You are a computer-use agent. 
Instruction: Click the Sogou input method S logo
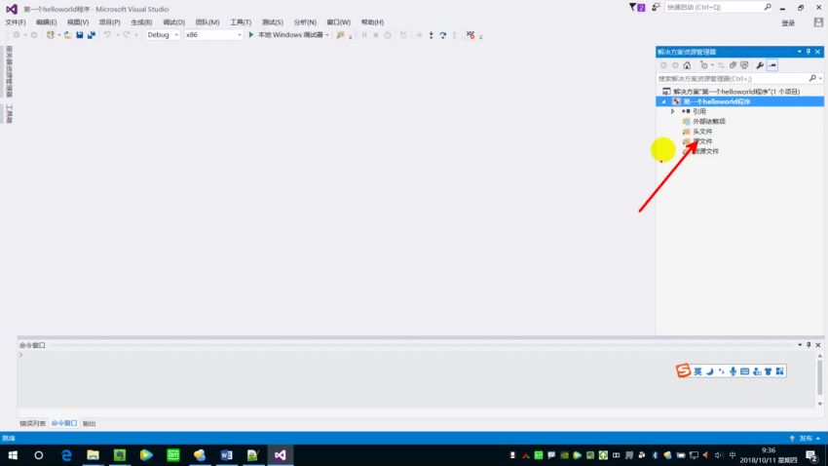tap(683, 370)
